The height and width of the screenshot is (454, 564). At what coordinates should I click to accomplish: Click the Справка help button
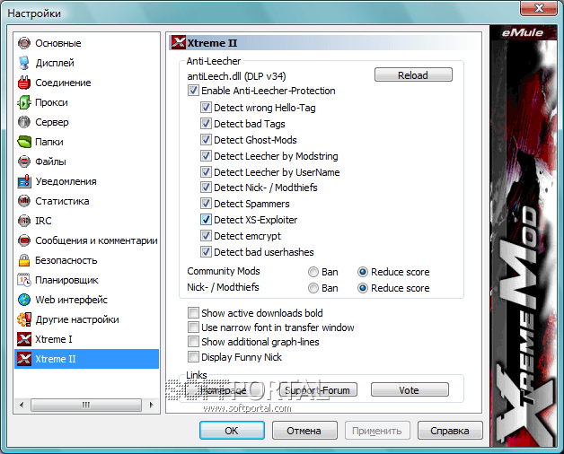point(450,431)
